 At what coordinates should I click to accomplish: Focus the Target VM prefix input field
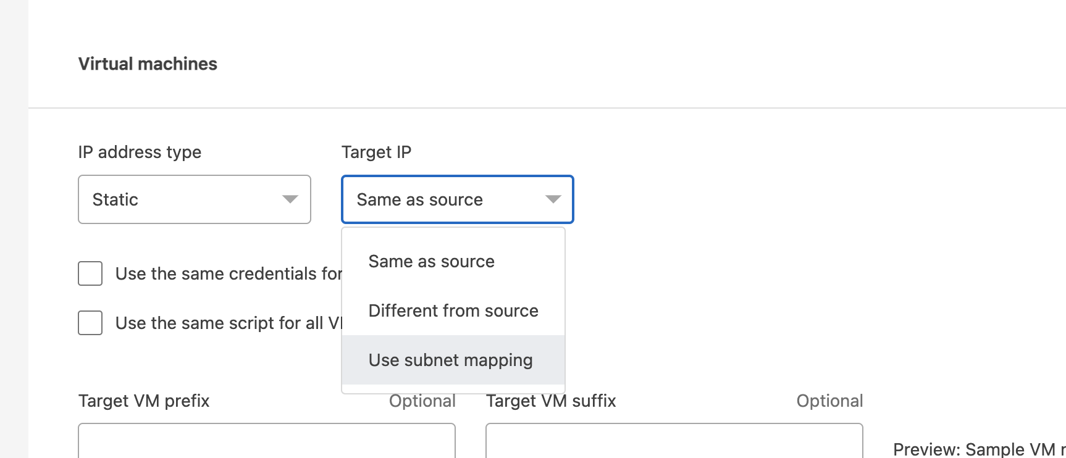[x=267, y=441]
